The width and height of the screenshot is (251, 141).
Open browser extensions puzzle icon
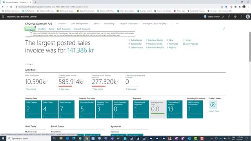pyautogui.click(x=240, y=7)
